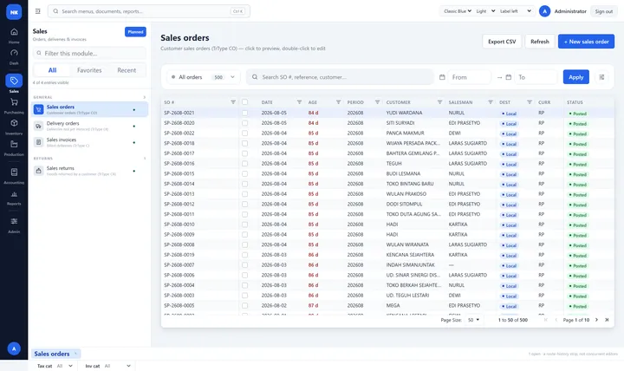This screenshot has width=624, height=371.
Task: Switch to the Recent tab
Action: (127, 70)
